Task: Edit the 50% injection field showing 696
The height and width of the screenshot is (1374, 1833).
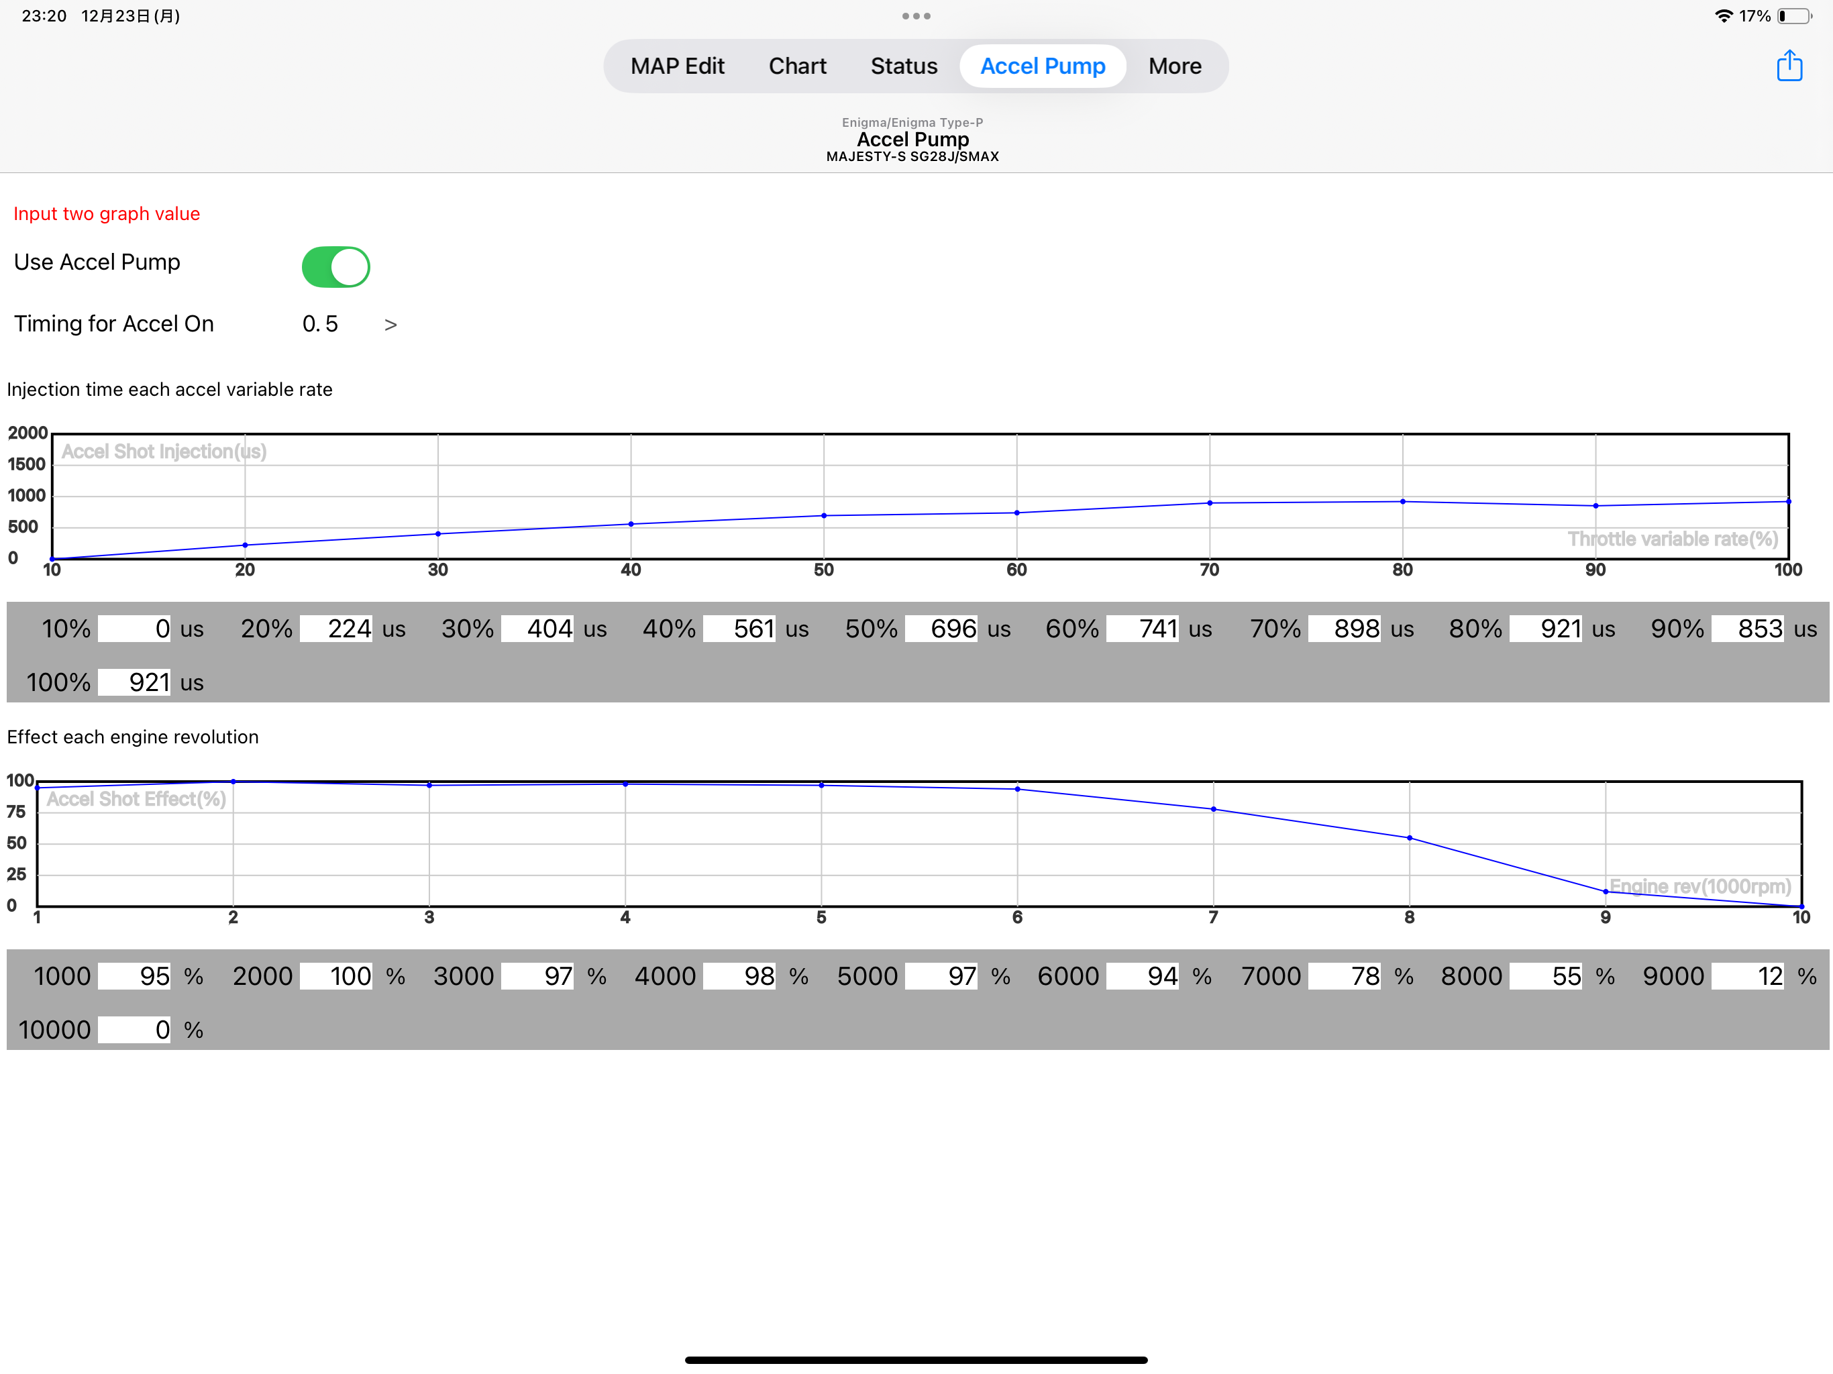Action: 941,628
